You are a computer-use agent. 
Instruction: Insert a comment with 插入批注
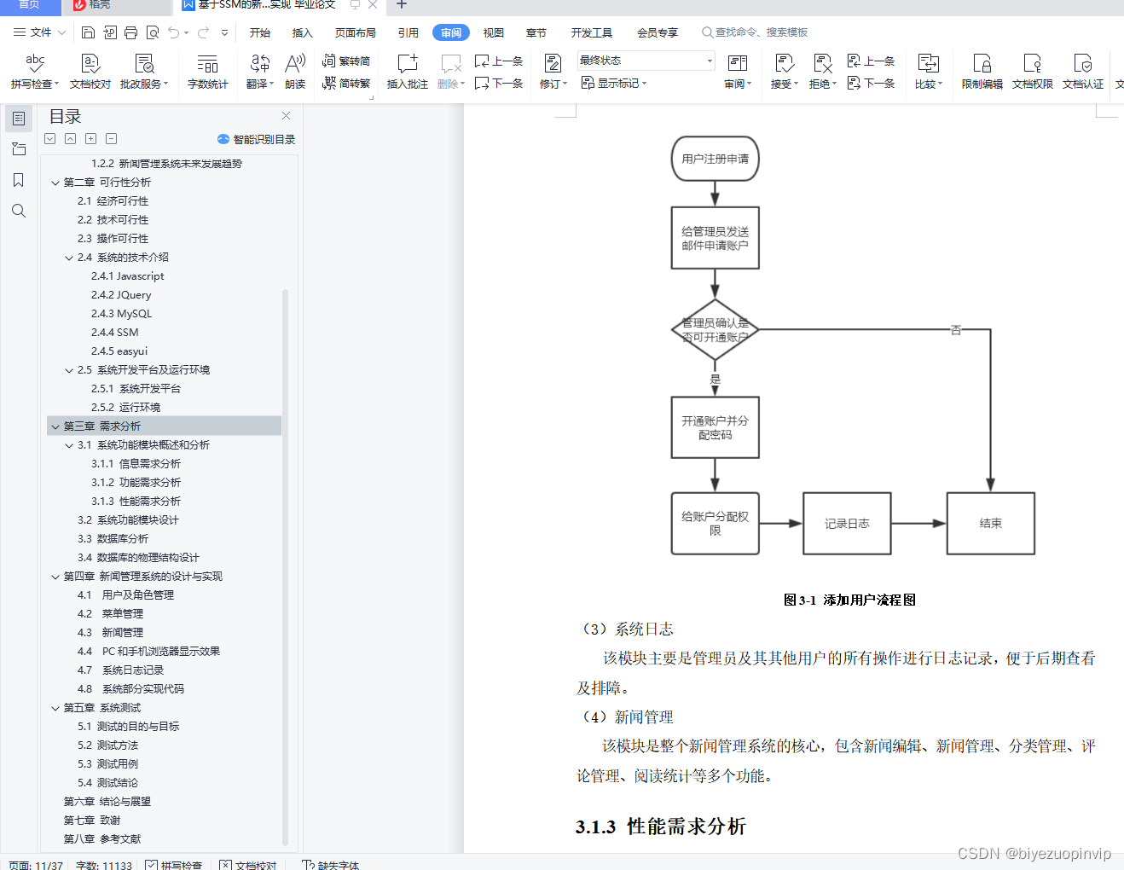(407, 70)
